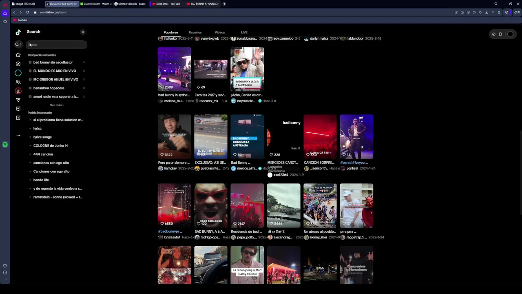Close the Search panel with X
The height and width of the screenshot is (294, 522).
(82, 32)
